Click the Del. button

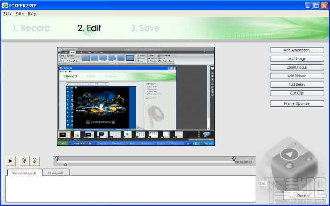263,183
